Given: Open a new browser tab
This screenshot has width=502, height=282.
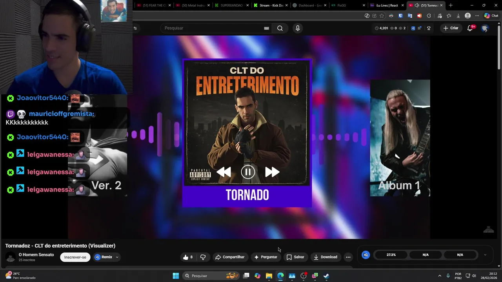Looking at the screenshot, I should click(451, 5).
